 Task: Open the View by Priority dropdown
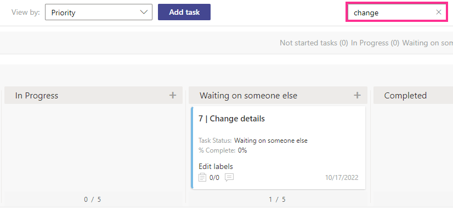(99, 13)
